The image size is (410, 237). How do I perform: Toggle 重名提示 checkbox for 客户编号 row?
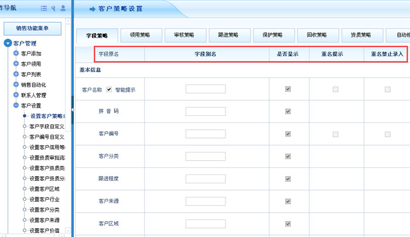[x=336, y=134]
